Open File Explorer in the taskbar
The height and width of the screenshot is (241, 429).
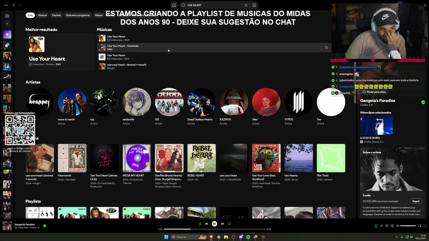point(226,237)
